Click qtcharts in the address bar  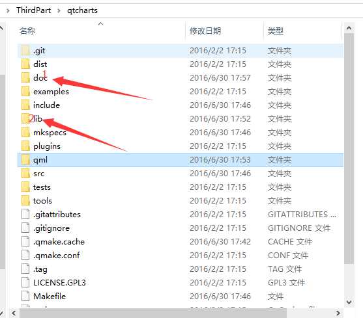[82, 10]
